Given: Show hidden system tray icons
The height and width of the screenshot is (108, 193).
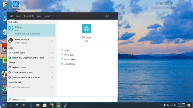Looking at the screenshot, I should pyautogui.click(x=161, y=105).
